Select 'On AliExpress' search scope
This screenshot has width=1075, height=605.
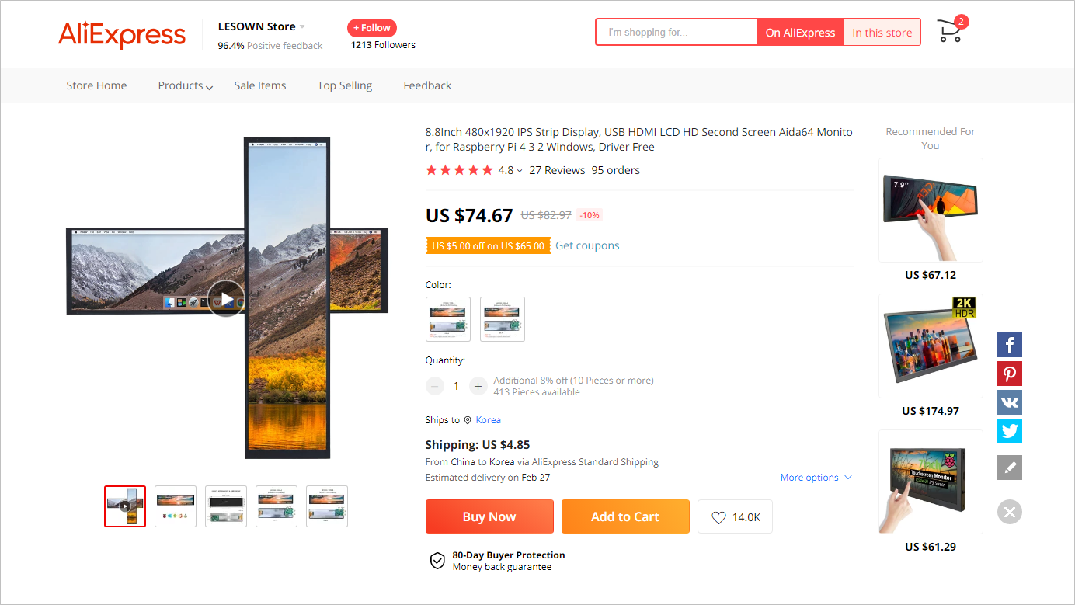[800, 33]
